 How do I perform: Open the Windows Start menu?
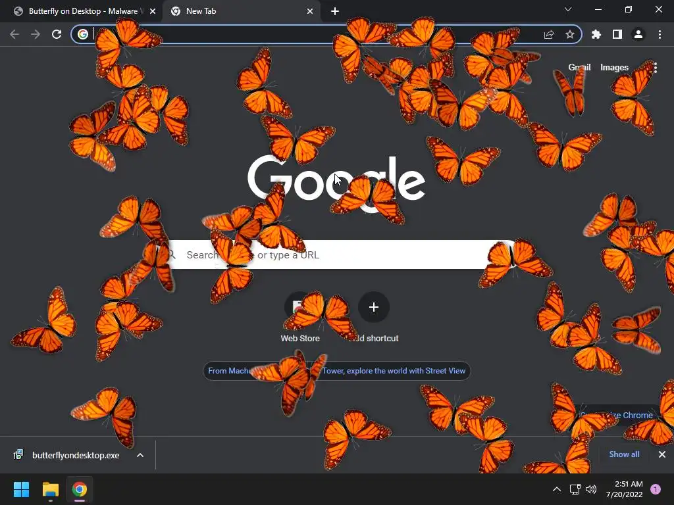pyautogui.click(x=21, y=489)
